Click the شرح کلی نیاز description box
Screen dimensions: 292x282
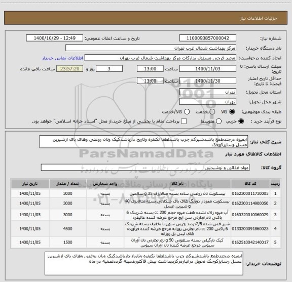143,142
